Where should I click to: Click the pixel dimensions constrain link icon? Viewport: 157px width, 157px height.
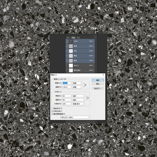click(85, 85)
